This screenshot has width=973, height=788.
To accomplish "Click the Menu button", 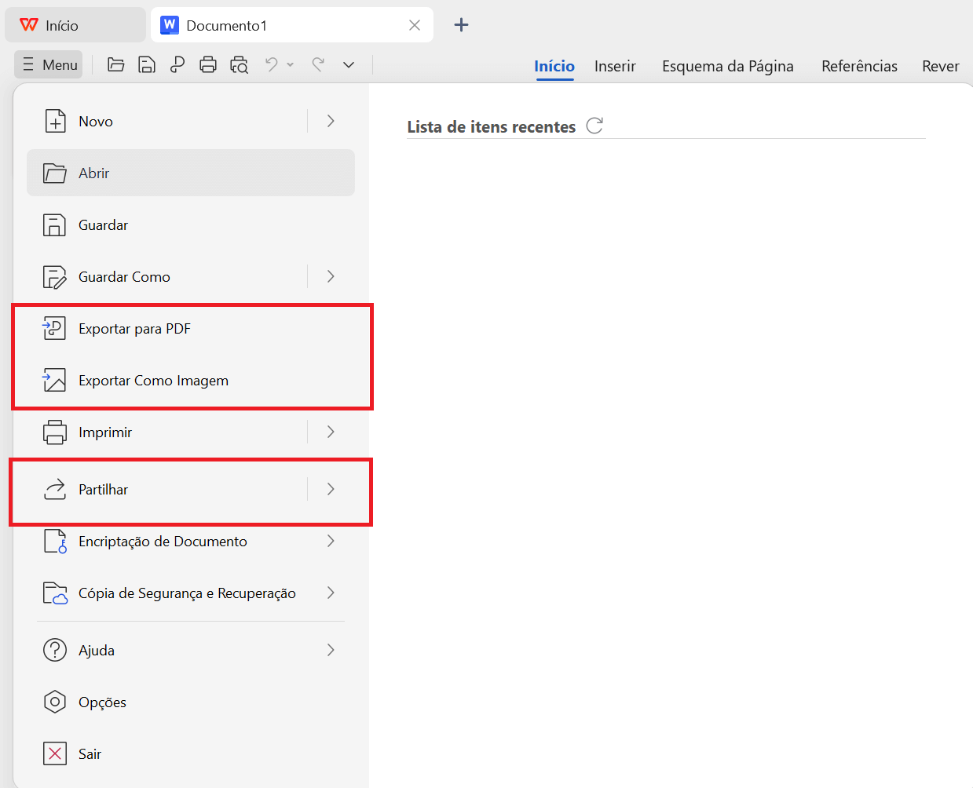I will (x=49, y=65).
